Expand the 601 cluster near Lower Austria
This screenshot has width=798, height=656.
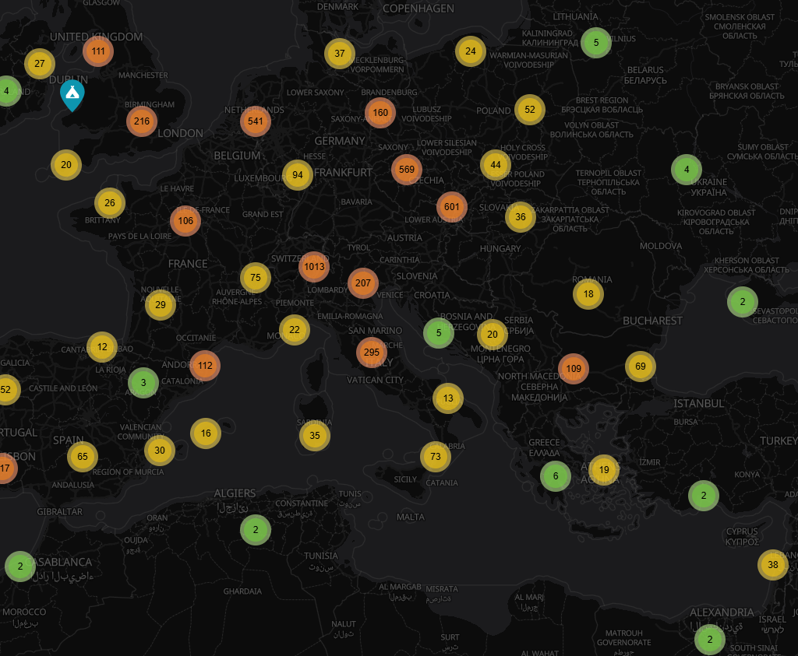pos(452,207)
